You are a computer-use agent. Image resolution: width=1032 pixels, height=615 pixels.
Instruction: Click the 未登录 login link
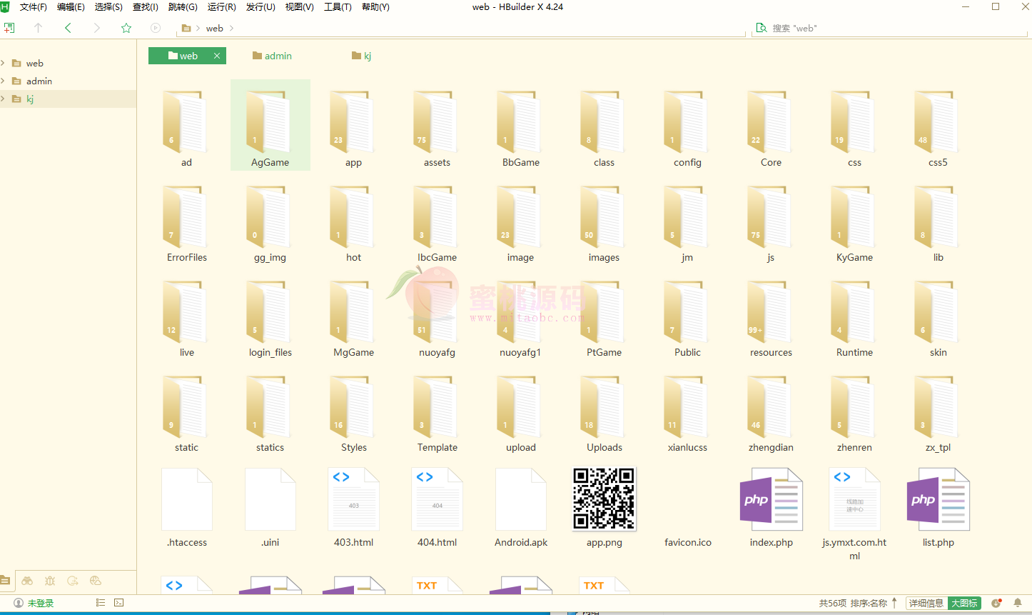pos(40,603)
